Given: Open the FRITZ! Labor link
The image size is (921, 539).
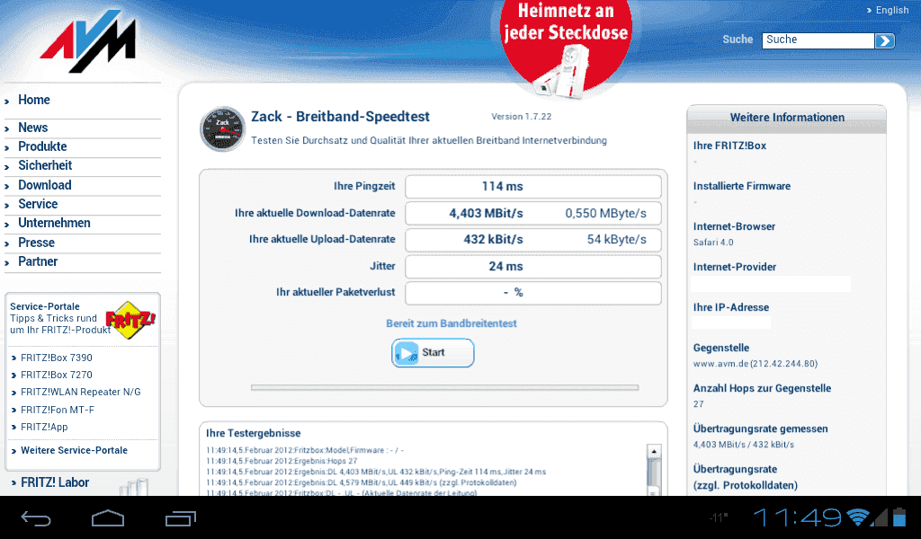Looking at the screenshot, I should (55, 482).
